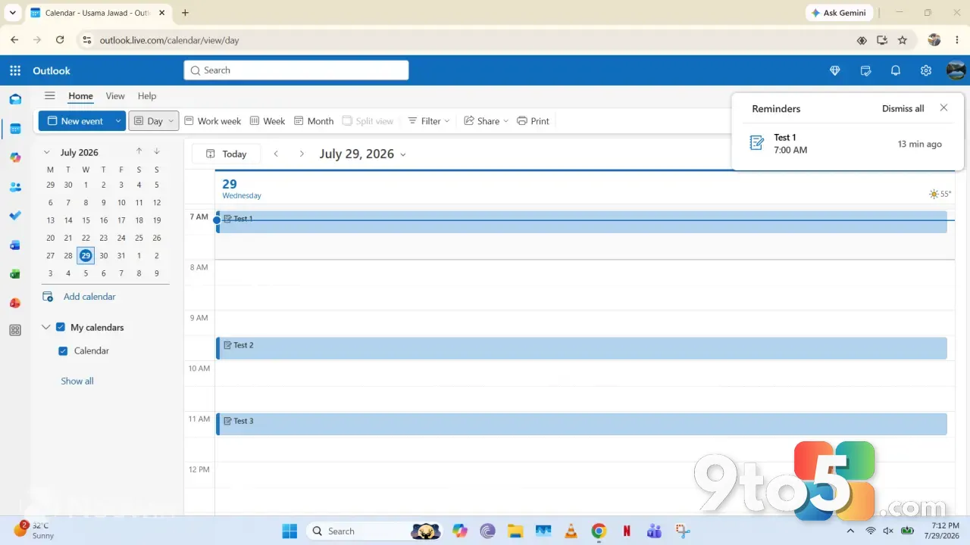Select July 15 in mini calendar
Screen dimensions: 970x545
[x=86, y=220]
